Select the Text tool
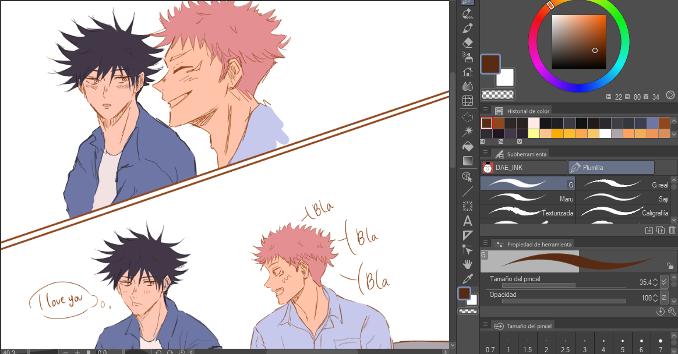The width and height of the screenshot is (678, 354). pyautogui.click(x=467, y=220)
